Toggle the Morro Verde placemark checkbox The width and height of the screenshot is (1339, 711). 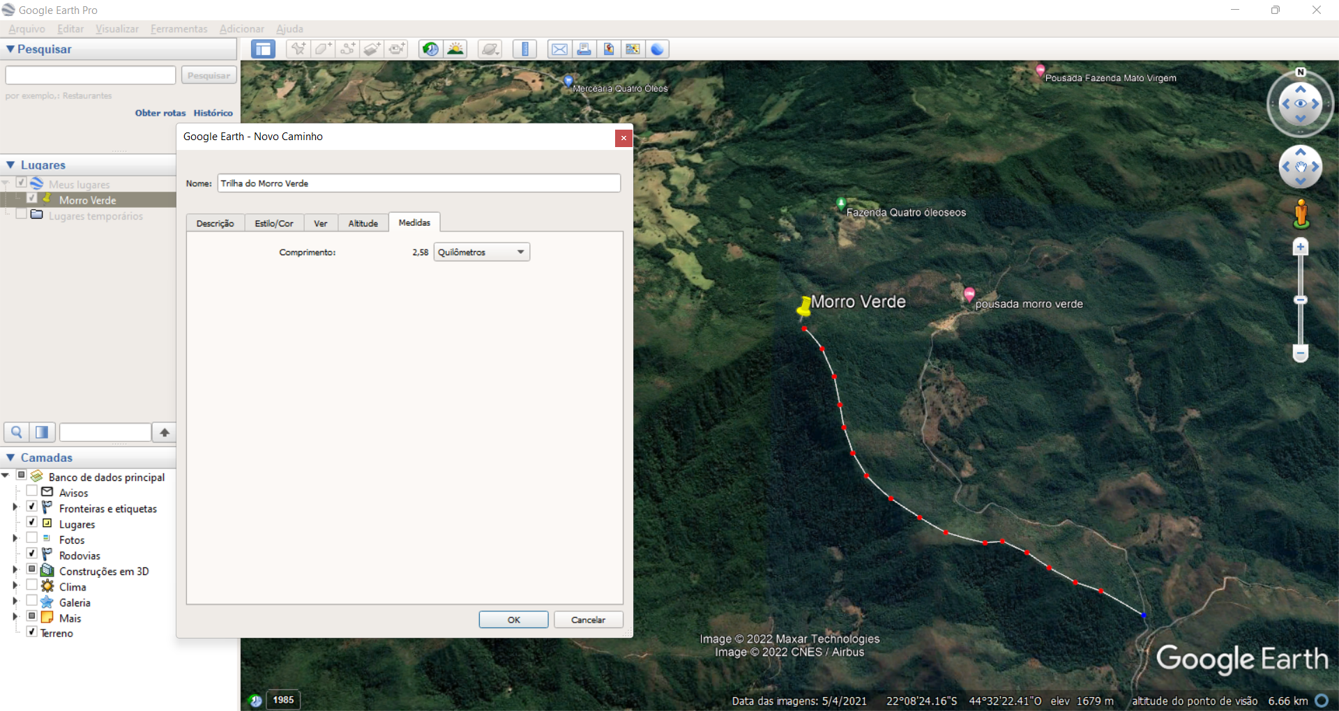pyautogui.click(x=31, y=199)
